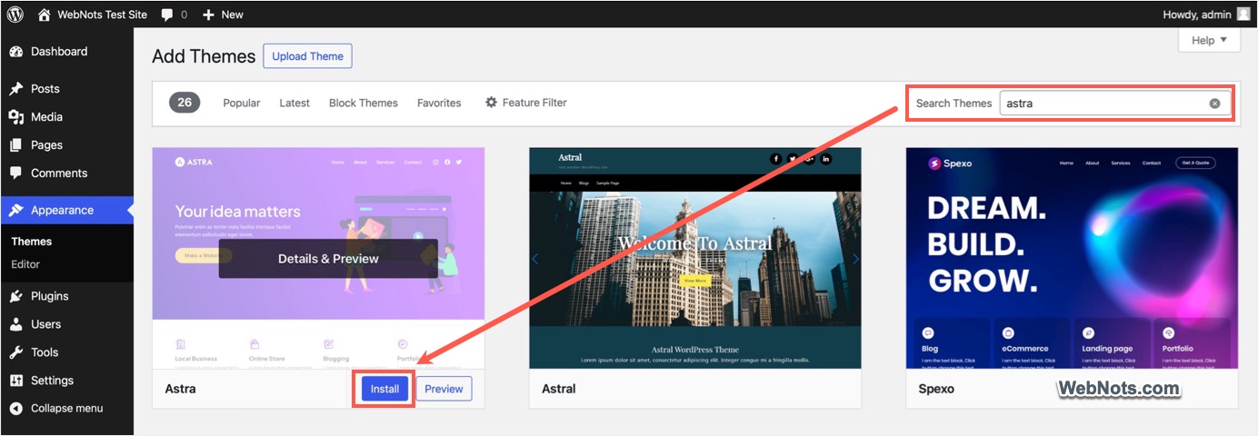Click right slider arrow in Astral preview
The height and width of the screenshot is (436, 1258).
click(855, 259)
